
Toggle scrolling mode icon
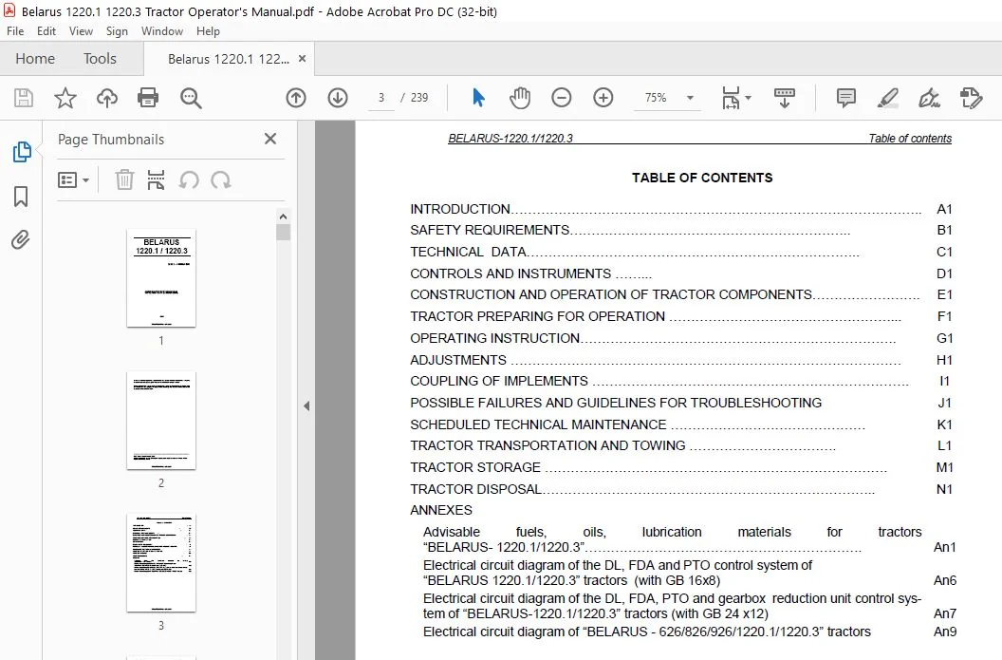[784, 98]
